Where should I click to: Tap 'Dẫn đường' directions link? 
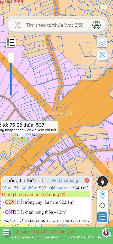point(68,181)
